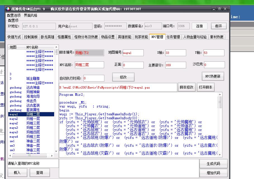Click the app icon in title bar

point(8,9)
